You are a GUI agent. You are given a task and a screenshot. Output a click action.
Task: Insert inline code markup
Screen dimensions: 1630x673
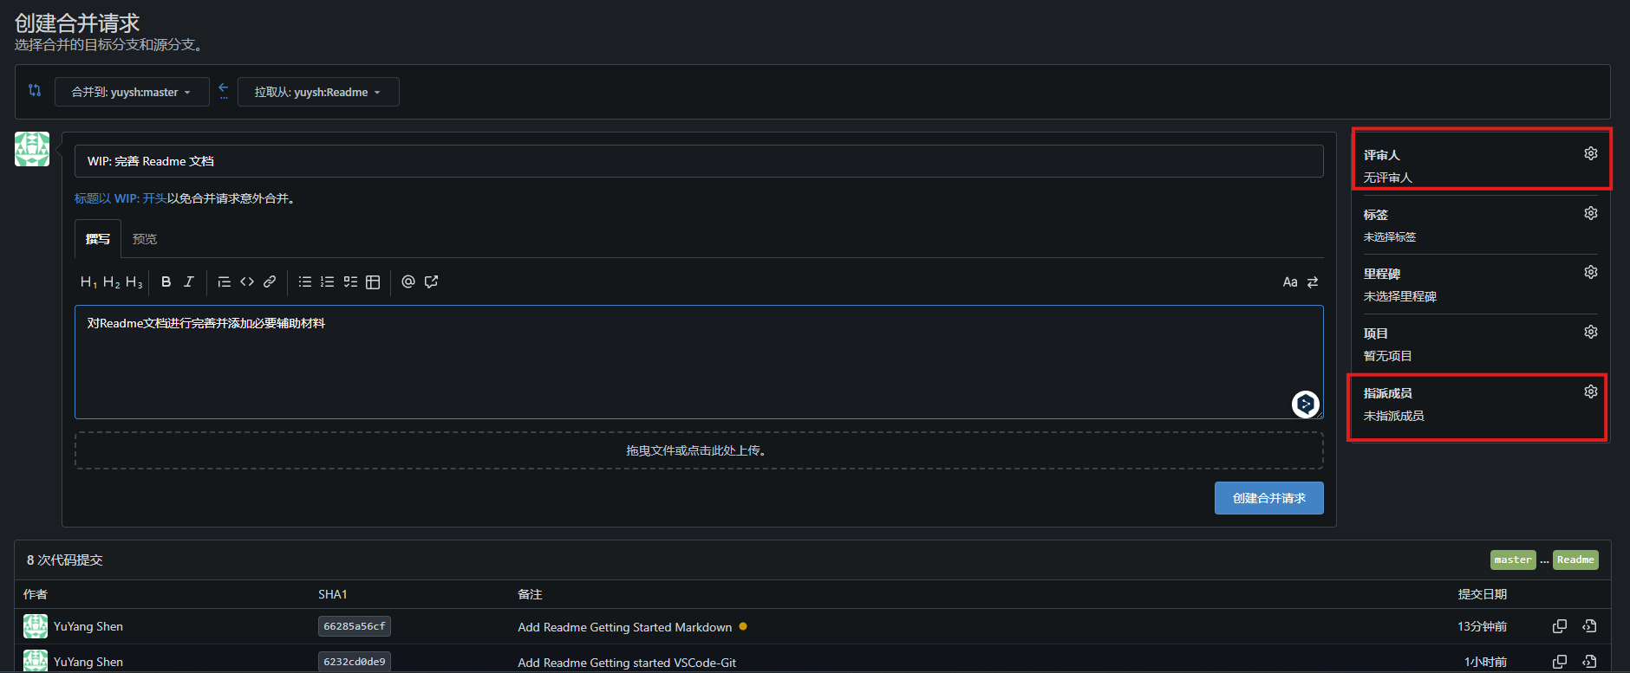[247, 281]
